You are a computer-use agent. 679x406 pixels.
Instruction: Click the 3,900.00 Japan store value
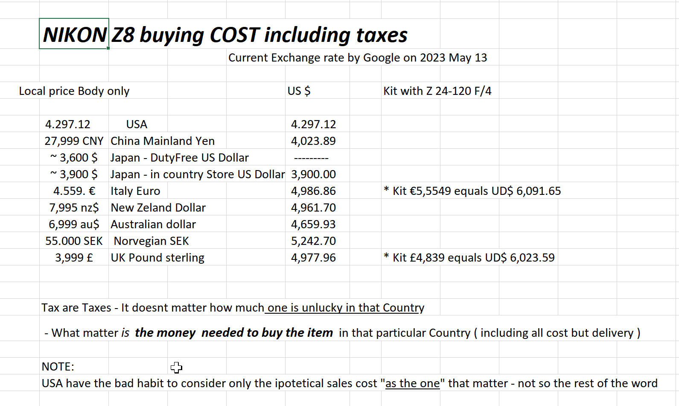click(x=313, y=174)
